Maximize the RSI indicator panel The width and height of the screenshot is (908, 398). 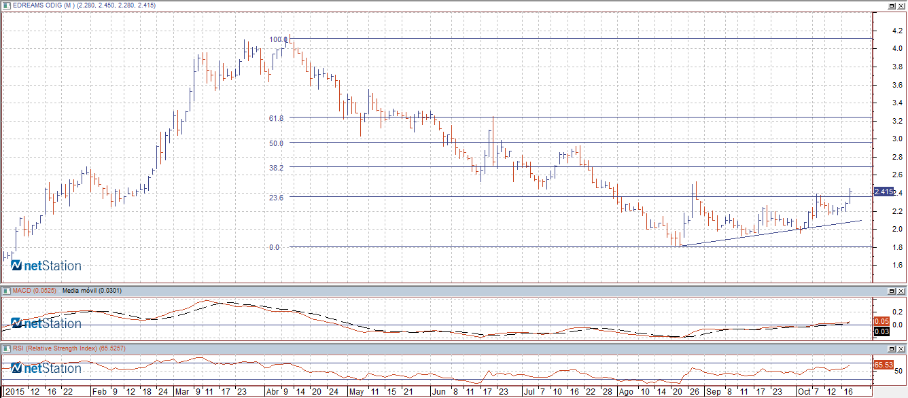[x=891, y=348]
